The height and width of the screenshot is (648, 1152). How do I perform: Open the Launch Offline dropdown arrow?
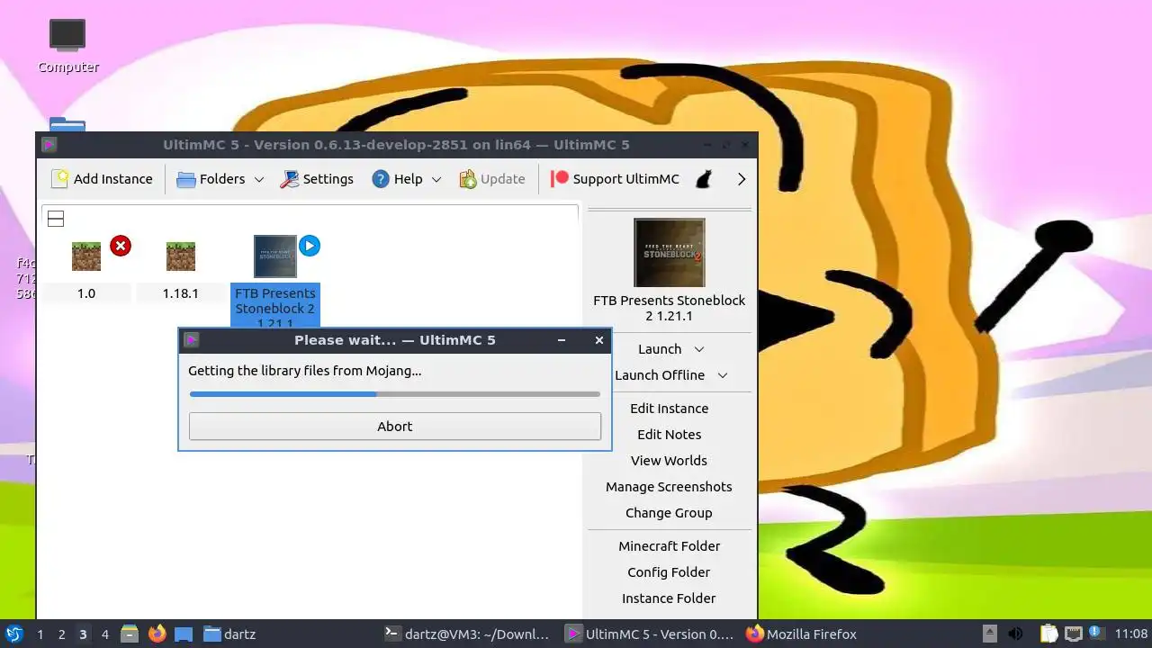tap(723, 375)
